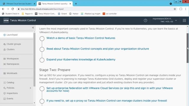Open a new browser tab
189x106 pixels.
(x=76, y=4)
